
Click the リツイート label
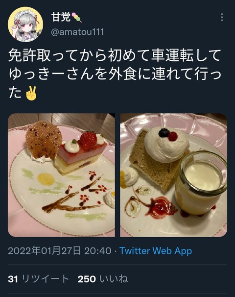coord(46,279)
